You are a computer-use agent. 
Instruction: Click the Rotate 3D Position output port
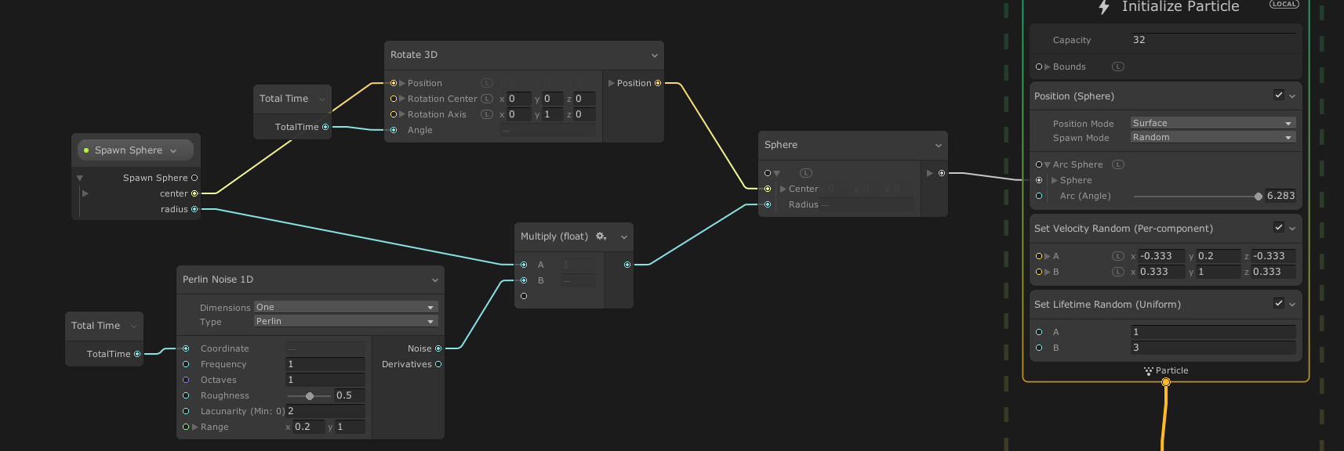(x=658, y=83)
